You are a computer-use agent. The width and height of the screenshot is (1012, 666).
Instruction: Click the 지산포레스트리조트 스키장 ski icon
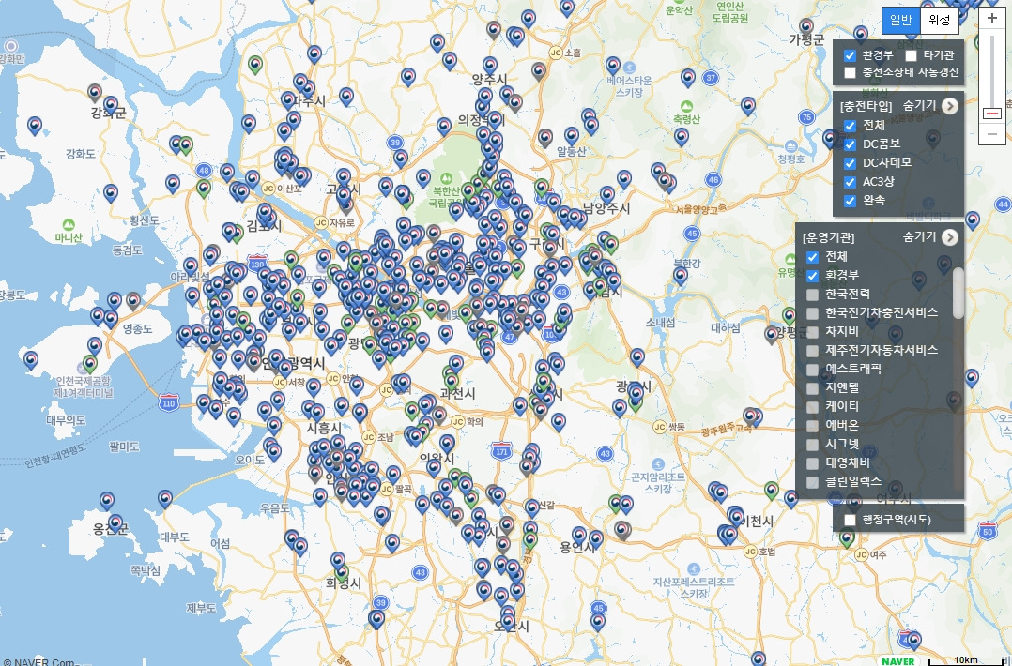(x=694, y=568)
